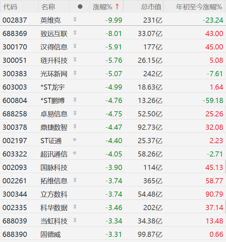
Task: Click the gray dot column header icon
Action: pos(80,7)
